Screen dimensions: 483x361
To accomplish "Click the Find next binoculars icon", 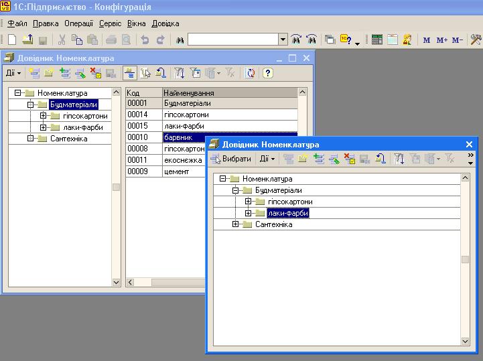I will pyautogui.click(x=296, y=40).
